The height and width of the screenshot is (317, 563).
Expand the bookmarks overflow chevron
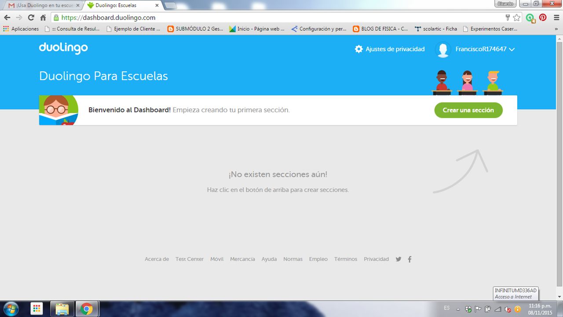556,29
